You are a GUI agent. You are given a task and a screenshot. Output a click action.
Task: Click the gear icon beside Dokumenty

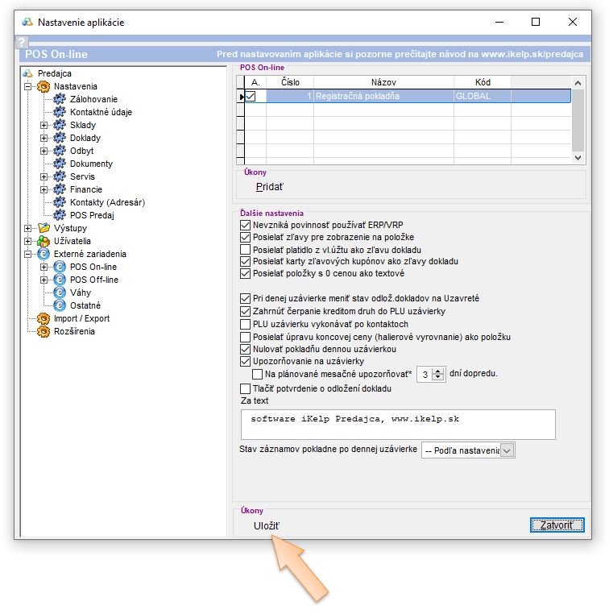pyautogui.click(x=59, y=164)
